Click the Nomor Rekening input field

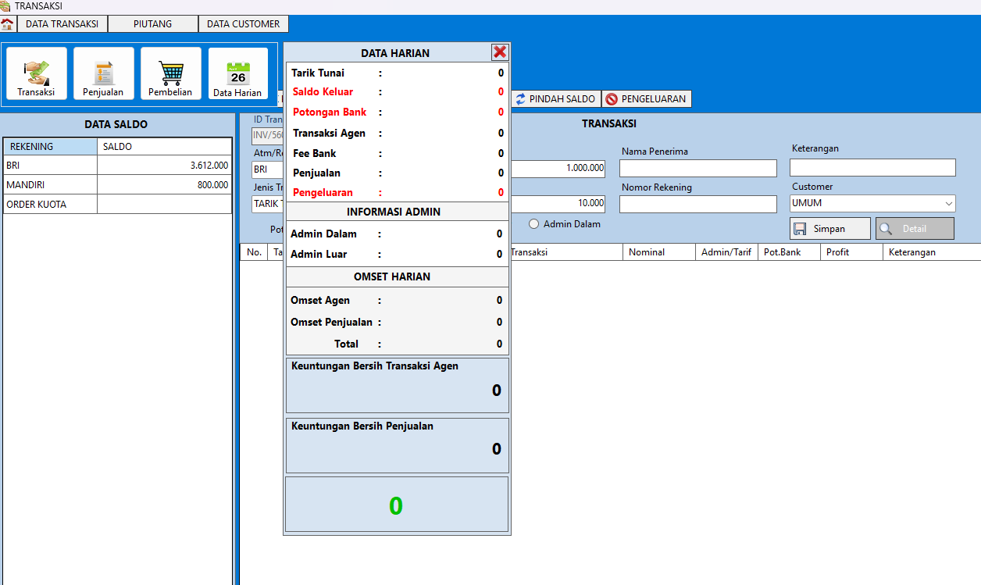[697, 204]
